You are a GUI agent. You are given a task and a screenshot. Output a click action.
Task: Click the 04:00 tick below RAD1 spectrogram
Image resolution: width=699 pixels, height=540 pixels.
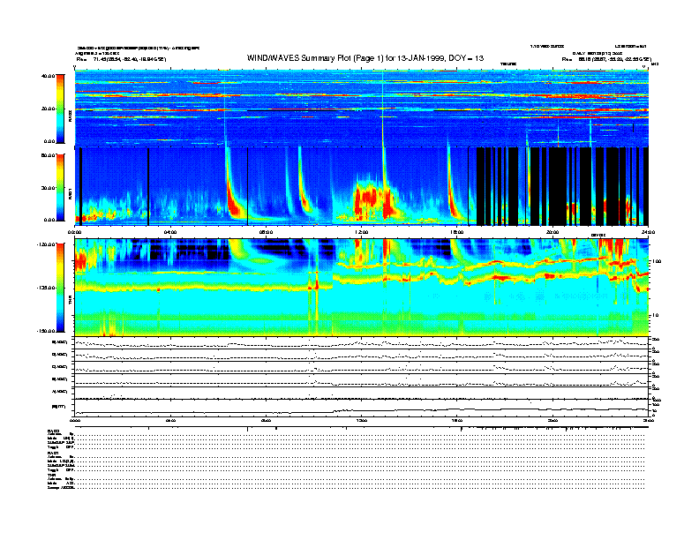pos(170,232)
